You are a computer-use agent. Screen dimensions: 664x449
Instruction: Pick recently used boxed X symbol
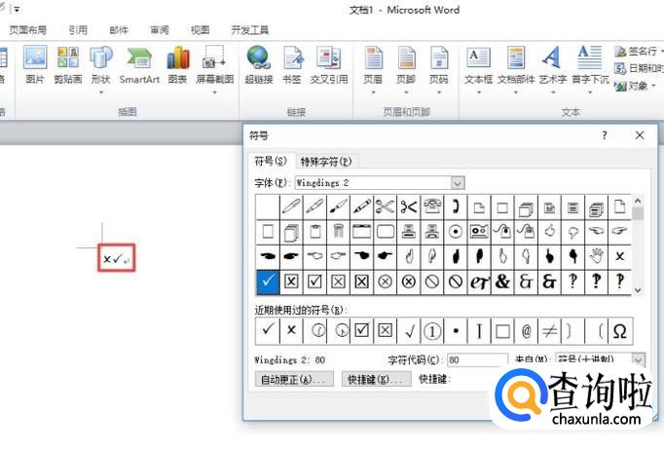[385, 330]
